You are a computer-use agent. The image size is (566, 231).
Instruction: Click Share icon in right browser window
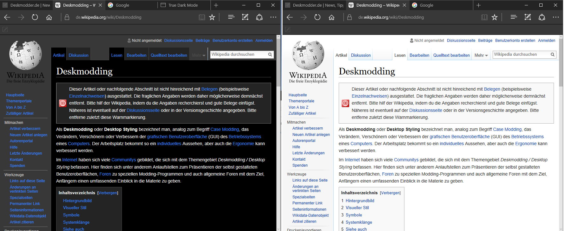click(542, 17)
